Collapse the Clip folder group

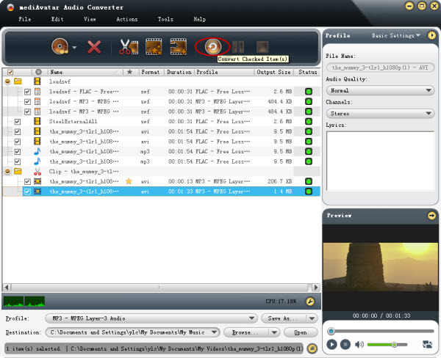tap(7, 171)
